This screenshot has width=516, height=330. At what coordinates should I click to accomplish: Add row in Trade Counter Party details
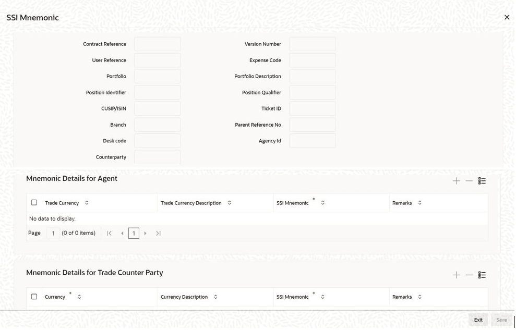tap(456, 275)
